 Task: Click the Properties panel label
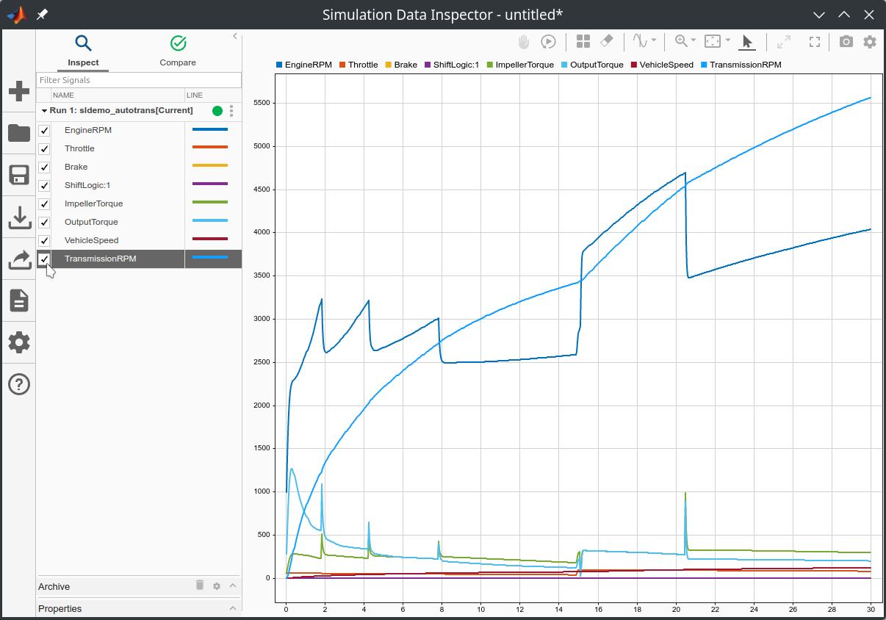coord(60,608)
